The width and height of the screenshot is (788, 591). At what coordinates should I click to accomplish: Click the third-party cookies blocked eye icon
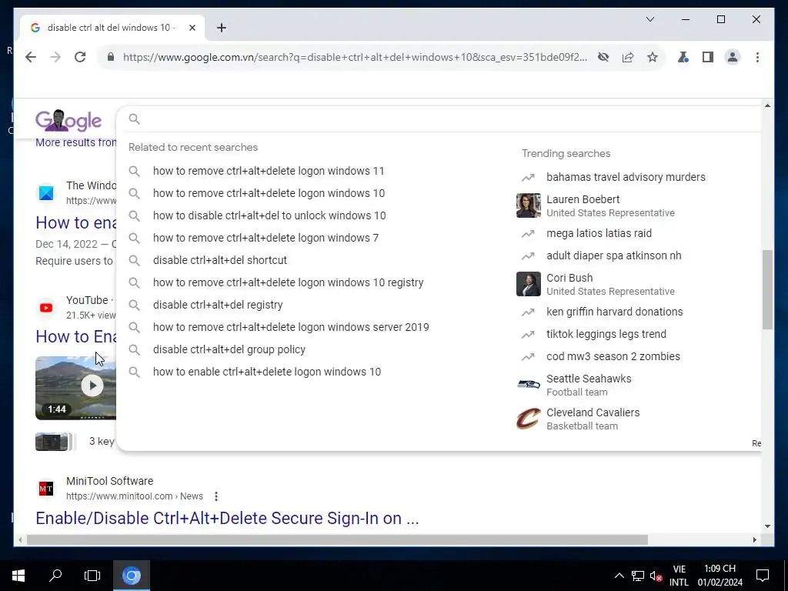click(603, 57)
